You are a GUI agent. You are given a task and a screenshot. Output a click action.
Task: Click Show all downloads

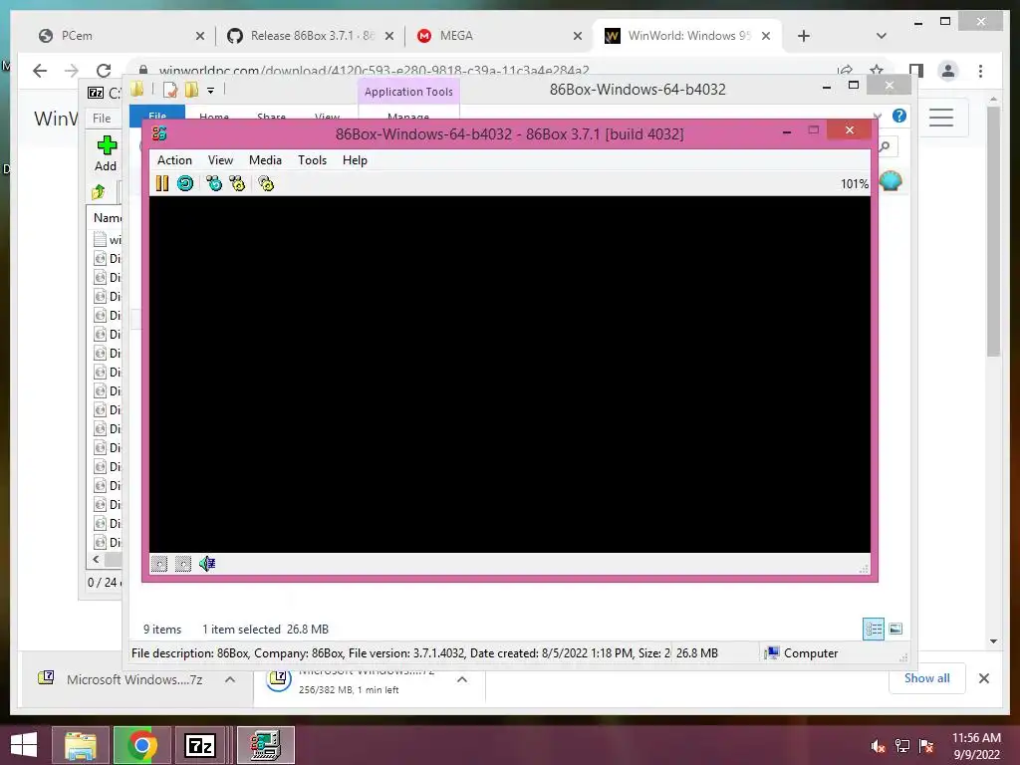[x=927, y=677]
